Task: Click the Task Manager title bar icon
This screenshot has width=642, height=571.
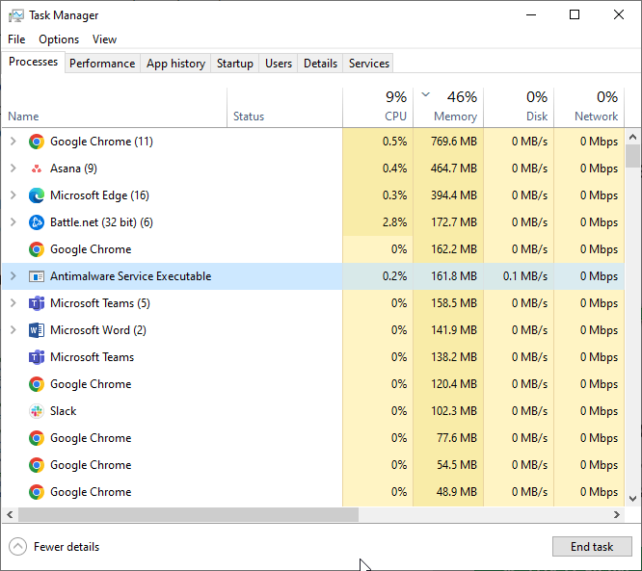Action: [16, 15]
